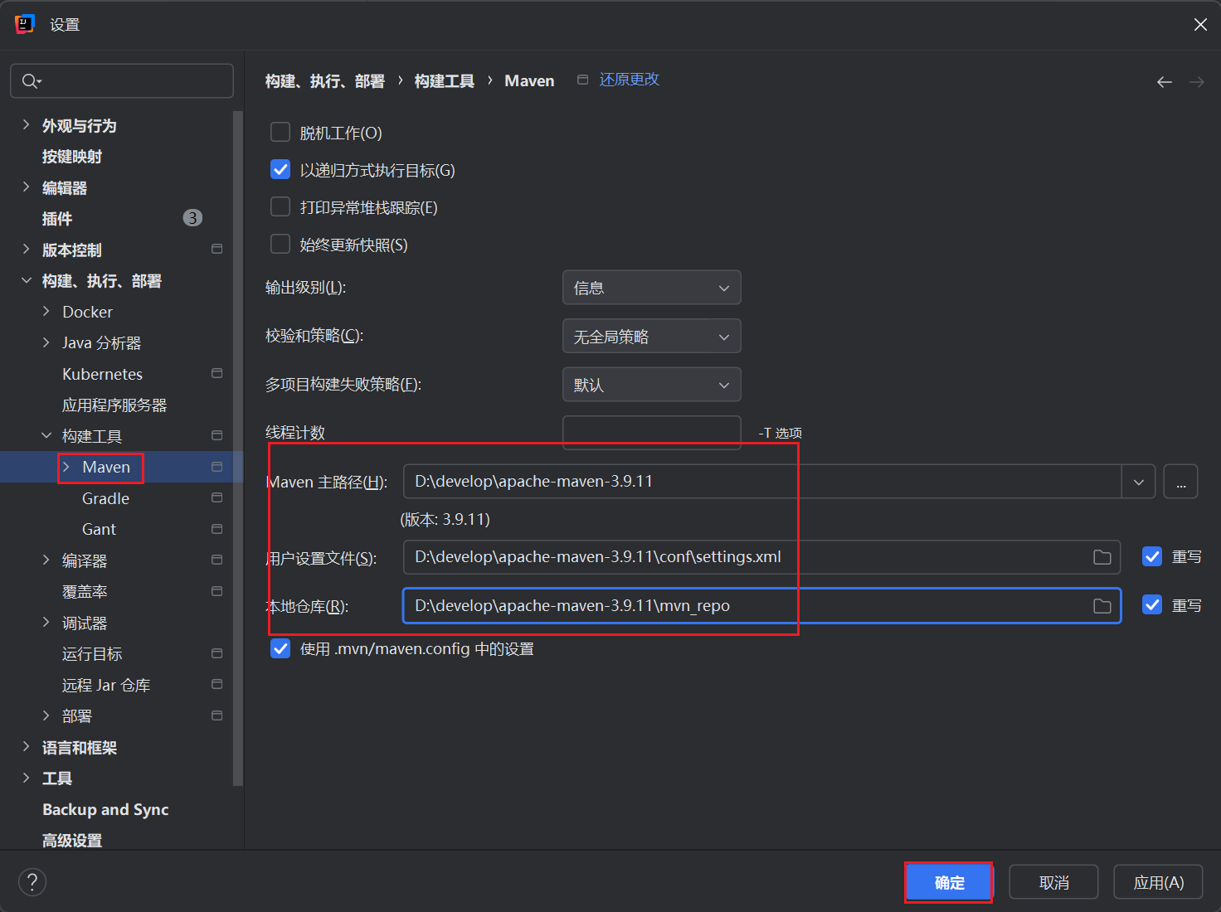Click project-level icon next to 远程 Jar 仓库
Viewport: 1221px width, 912px height.
(x=217, y=684)
